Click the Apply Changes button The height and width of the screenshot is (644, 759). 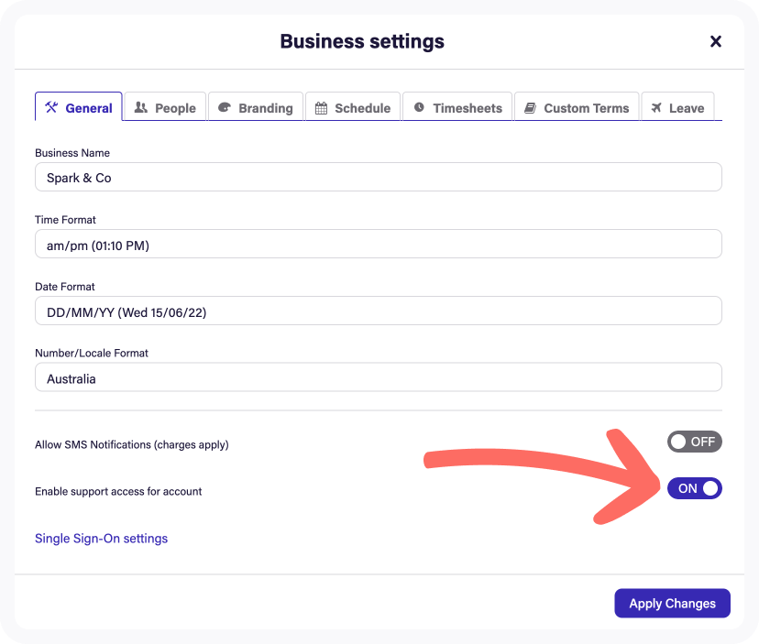click(672, 604)
